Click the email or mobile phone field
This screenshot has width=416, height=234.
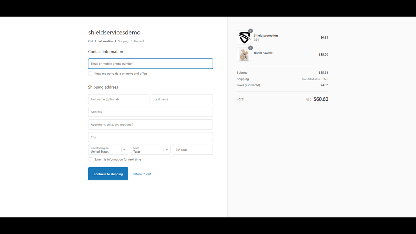[150, 63]
